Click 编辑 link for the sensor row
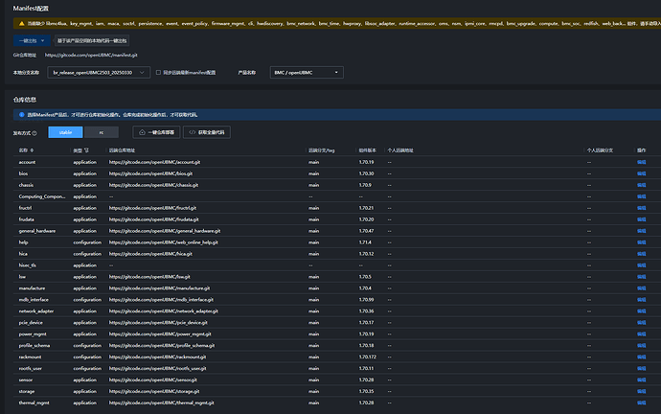 click(642, 379)
